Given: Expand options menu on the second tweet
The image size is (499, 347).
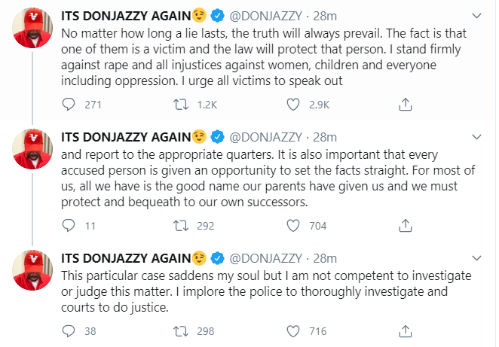Looking at the screenshot, I should click(x=475, y=136).
